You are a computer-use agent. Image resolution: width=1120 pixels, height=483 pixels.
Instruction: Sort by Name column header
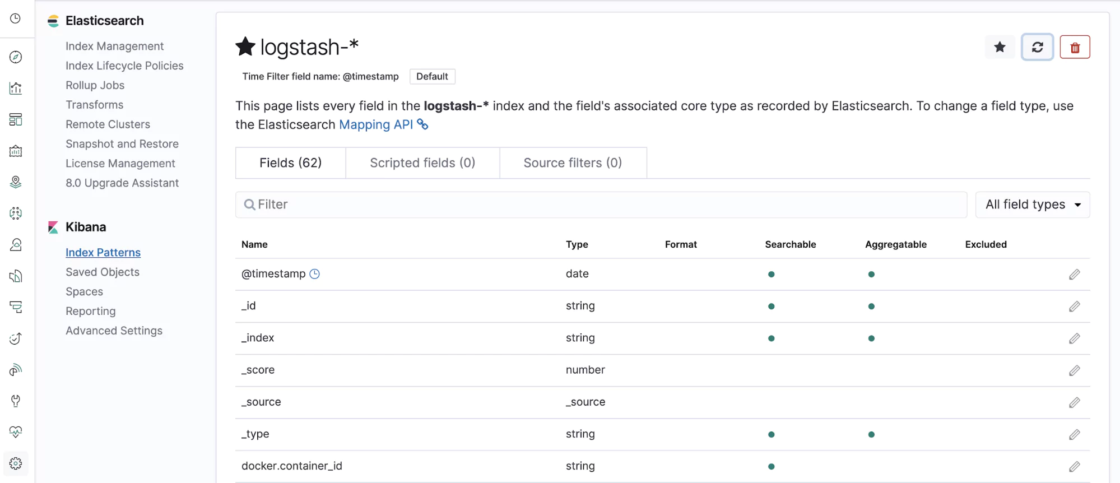254,244
